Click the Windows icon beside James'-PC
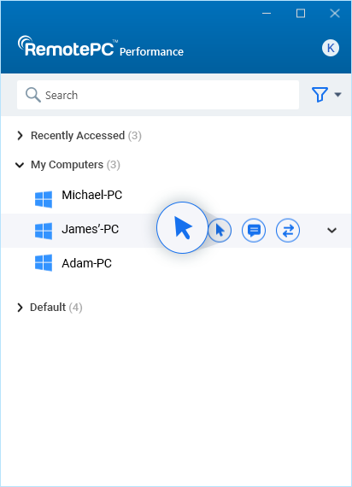This screenshot has width=352, height=487. (44, 231)
